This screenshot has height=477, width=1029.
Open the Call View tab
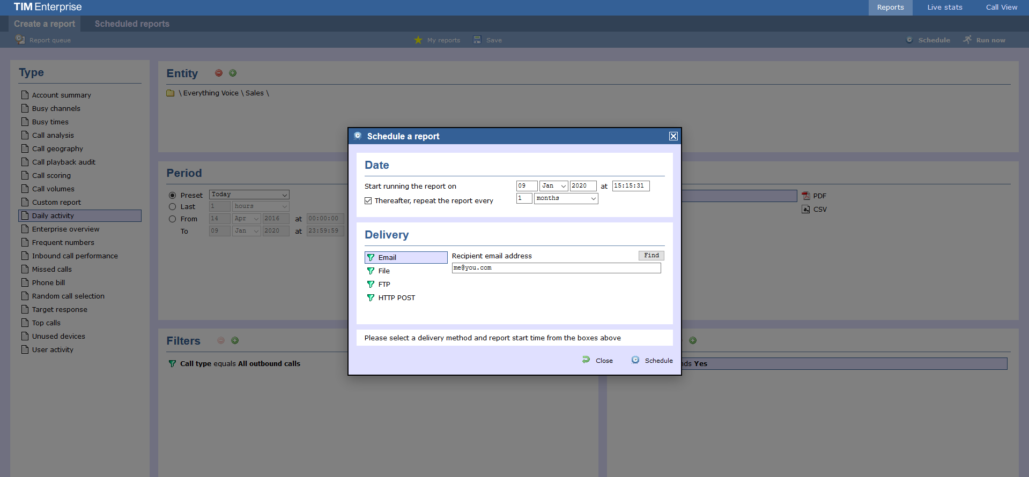[x=1002, y=8]
